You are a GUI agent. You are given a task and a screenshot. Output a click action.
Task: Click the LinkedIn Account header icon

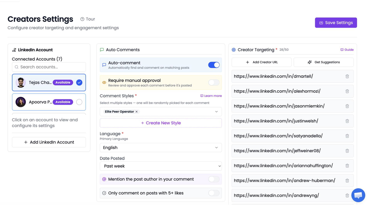tap(14, 50)
